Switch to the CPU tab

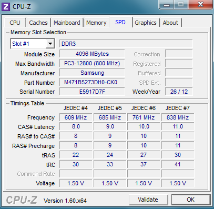(x=15, y=23)
